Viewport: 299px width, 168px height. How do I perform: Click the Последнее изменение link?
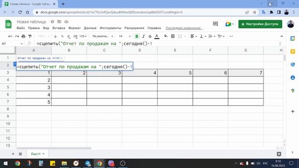[x=185, y=28]
